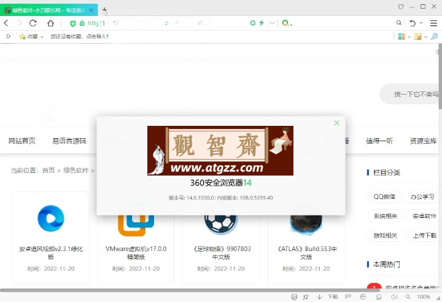Select the 绿色软件-小刀娱乐网 tab
Viewport: 442px width, 302px height.
(48, 10)
